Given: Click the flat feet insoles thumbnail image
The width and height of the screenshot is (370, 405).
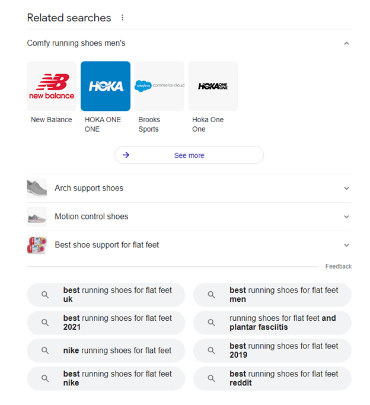Looking at the screenshot, I should point(37,245).
